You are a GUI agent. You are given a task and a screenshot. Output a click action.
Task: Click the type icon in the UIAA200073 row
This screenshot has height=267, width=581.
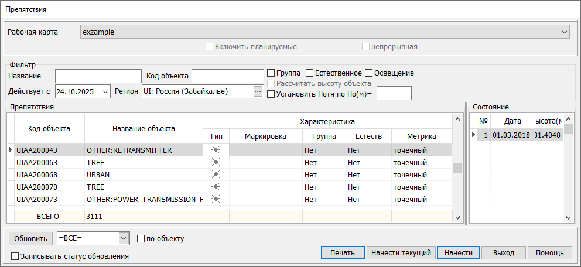[216, 199]
